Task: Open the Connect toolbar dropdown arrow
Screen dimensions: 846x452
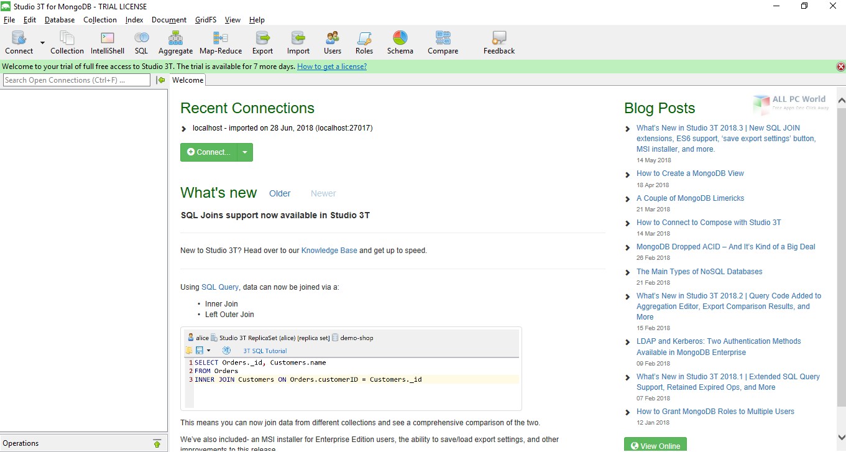Action: tap(43, 43)
